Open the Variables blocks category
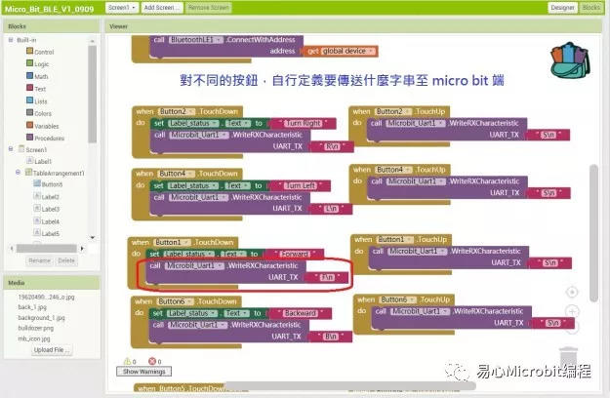 [47, 126]
